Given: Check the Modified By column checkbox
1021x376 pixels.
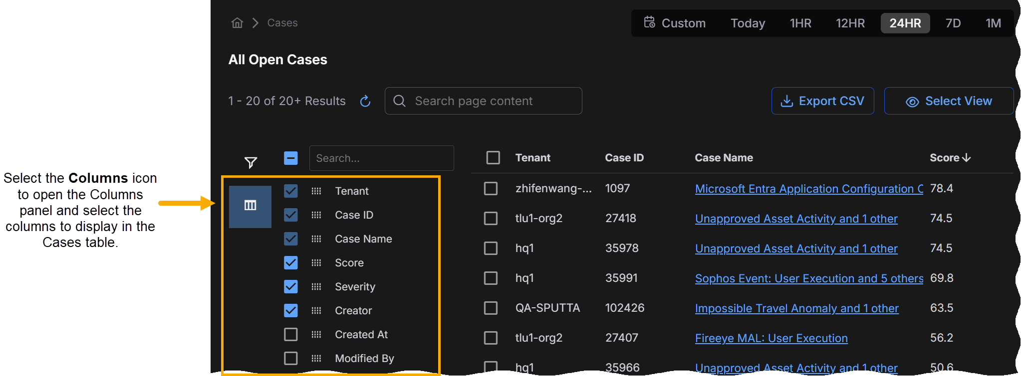Looking at the screenshot, I should 290,359.
